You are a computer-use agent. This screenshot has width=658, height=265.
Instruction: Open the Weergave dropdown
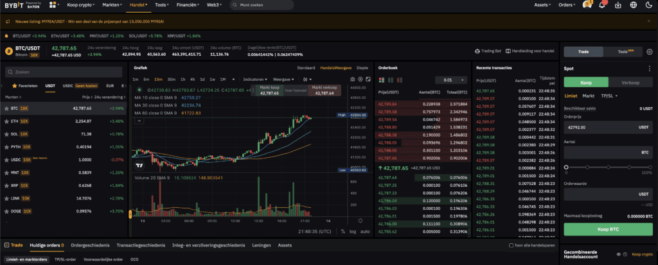(283, 80)
